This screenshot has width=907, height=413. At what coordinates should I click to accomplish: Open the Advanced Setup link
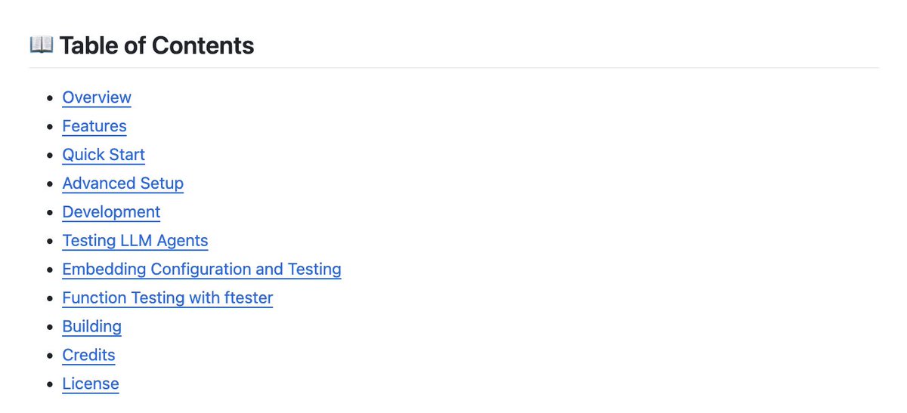pos(122,183)
